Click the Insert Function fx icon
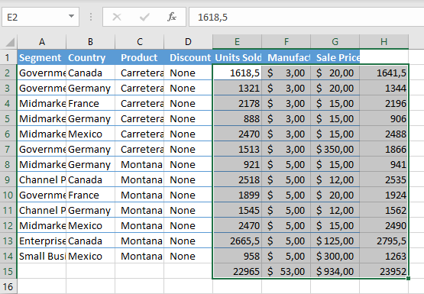Viewport: 424px width, 294px height. click(x=172, y=17)
